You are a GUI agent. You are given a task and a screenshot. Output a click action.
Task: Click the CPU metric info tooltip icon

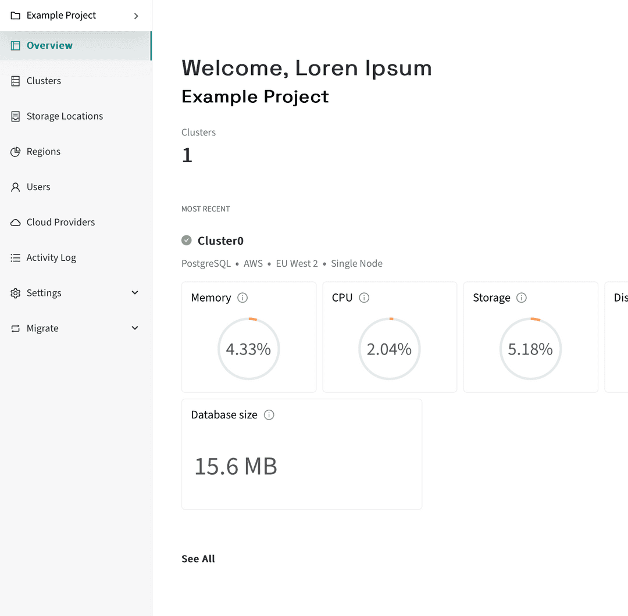tap(365, 297)
